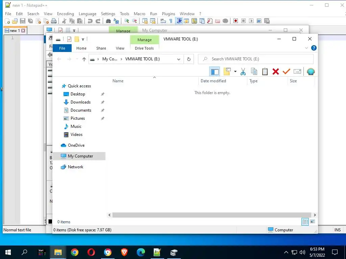
Task: Click the Save icon in Notepad++ toolbar
Action: click(x=23, y=21)
